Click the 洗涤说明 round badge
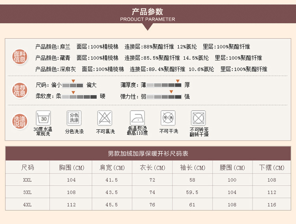 20,121
